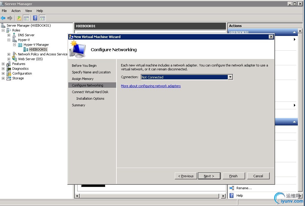
Task: Expand the Configuration node
Action: click(3, 74)
